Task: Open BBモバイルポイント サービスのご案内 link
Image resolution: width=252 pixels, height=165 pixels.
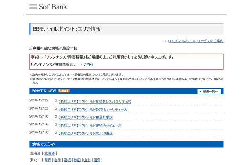Action: tap(196, 41)
